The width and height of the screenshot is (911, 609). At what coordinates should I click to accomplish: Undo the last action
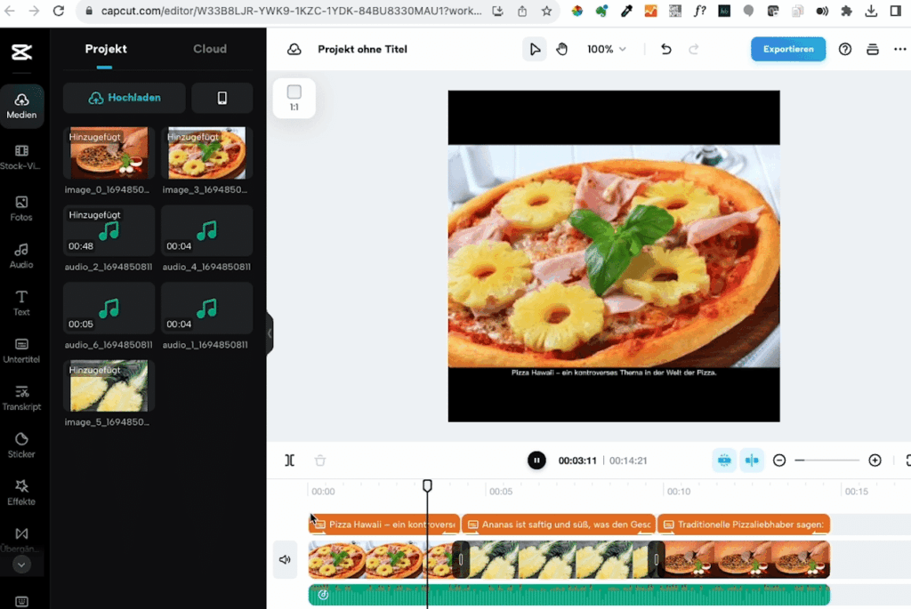(x=665, y=50)
